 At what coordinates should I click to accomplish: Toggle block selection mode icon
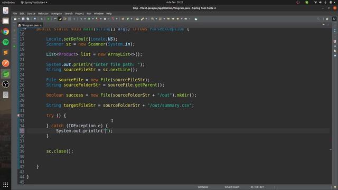(x=69, y=19)
